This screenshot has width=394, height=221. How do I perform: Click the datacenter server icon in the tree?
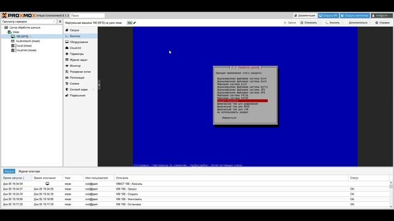6,28
